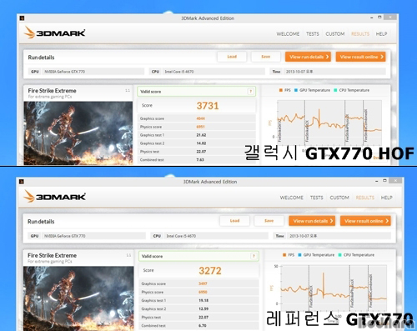Click the 3DMark logo in the 3272-score window
The width and height of the screenshot is (417, 331).
54,197
